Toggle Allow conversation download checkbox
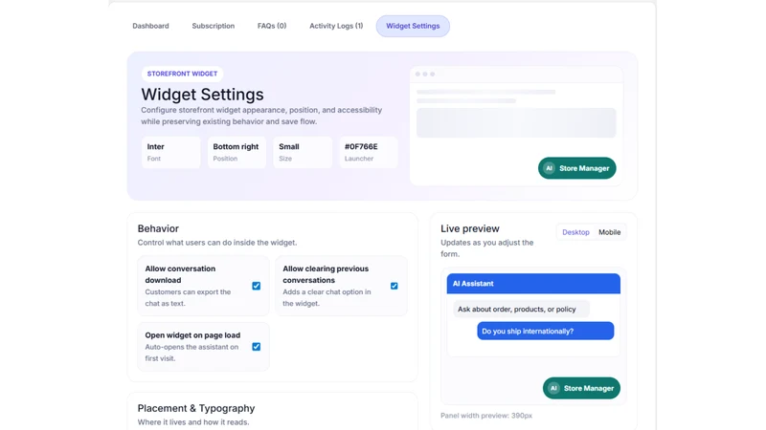The height and width of the screenshot is (430, 766). coord(256,286)
